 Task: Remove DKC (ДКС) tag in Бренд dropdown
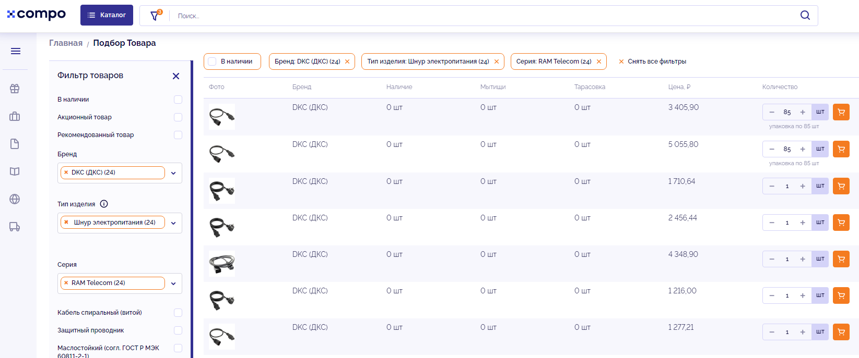66,172
